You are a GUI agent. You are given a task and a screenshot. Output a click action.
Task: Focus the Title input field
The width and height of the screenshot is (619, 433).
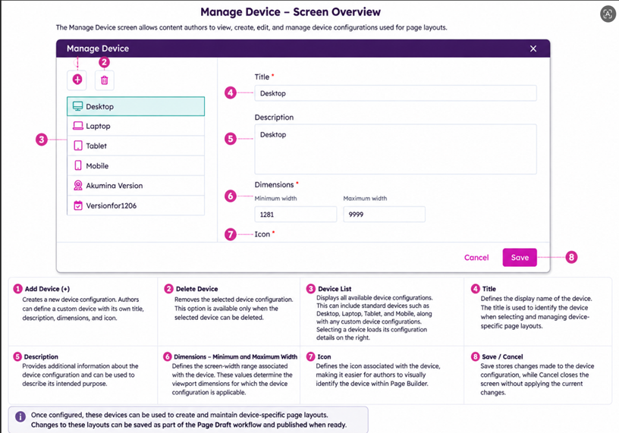pos(395,93)
